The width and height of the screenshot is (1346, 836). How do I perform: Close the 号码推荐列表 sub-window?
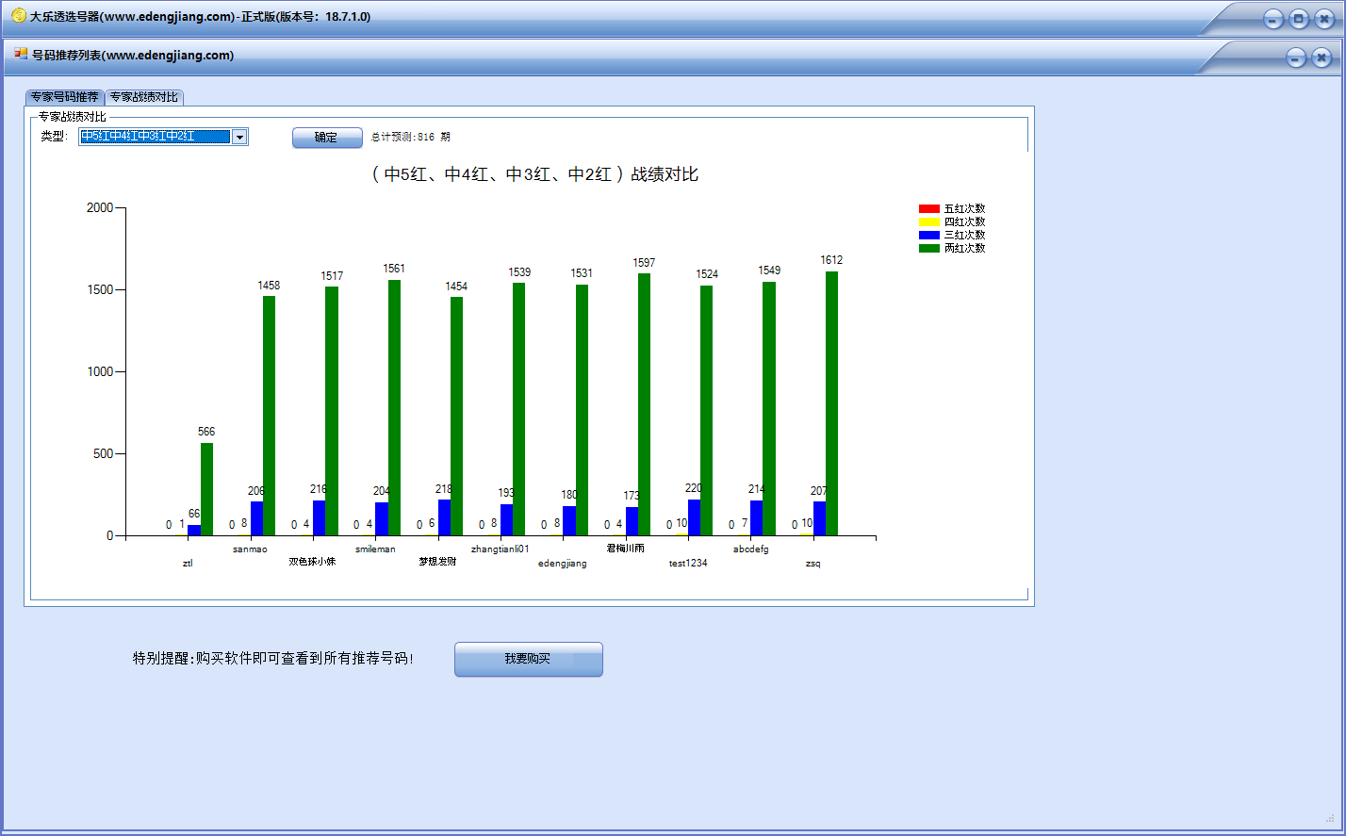coord(1321,58)
